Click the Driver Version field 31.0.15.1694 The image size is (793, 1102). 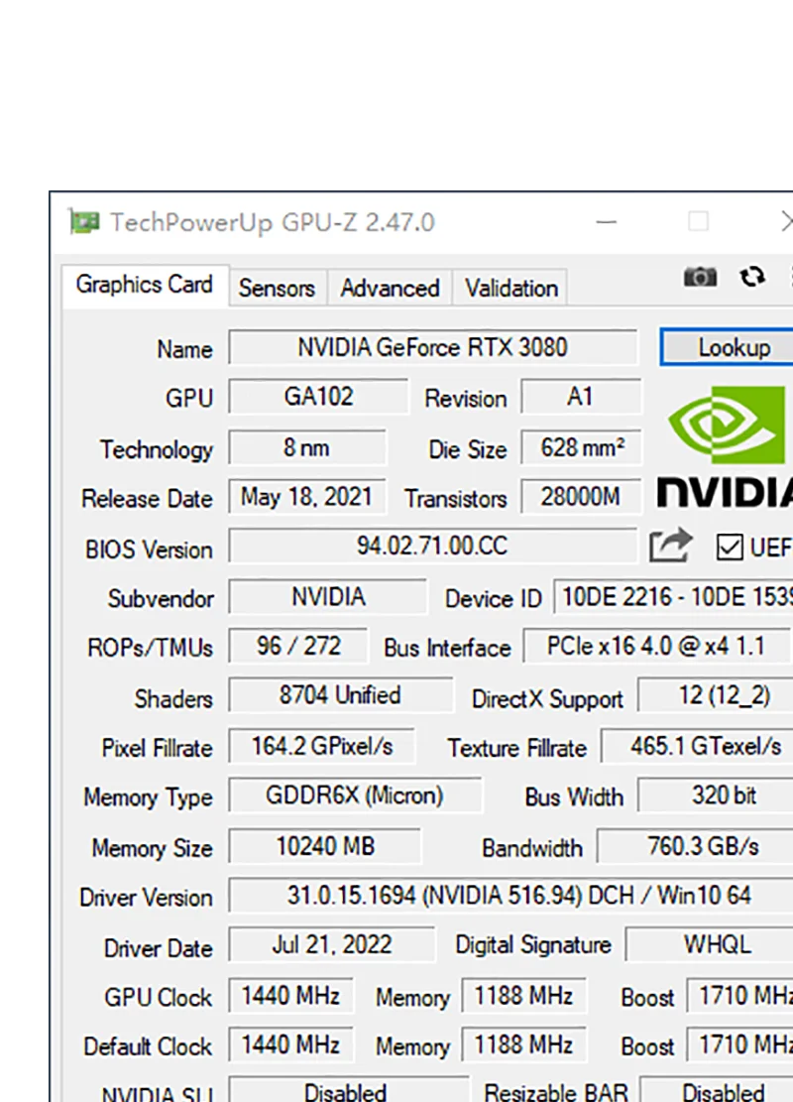point(511,896)
